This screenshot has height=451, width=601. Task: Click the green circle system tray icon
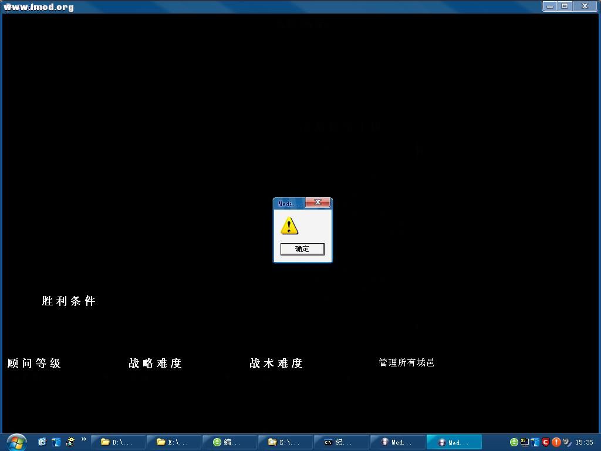(x=514, y=442)
